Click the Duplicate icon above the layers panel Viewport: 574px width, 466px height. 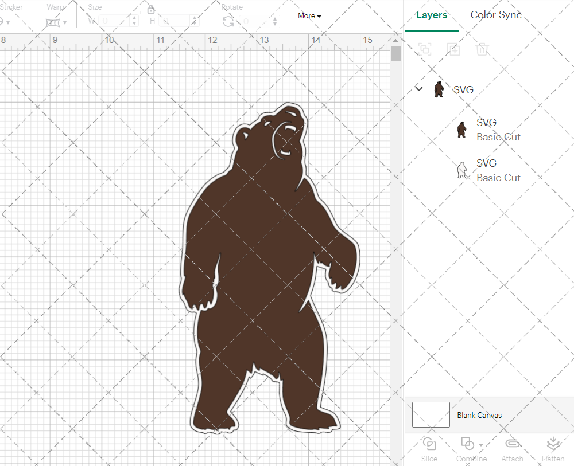[453, 49]
